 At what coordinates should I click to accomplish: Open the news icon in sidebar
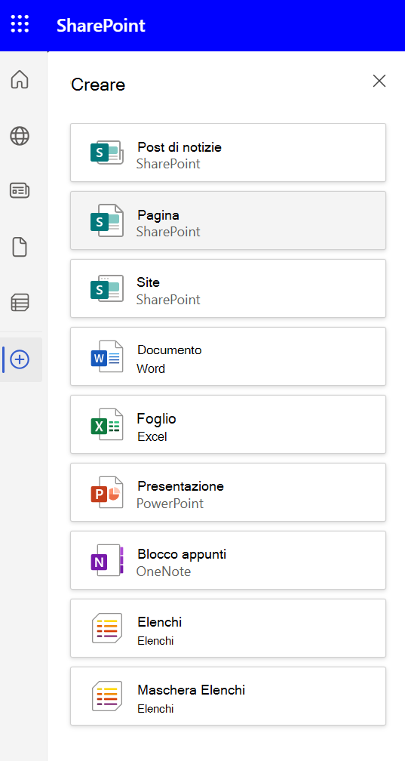tap(20, 191)
